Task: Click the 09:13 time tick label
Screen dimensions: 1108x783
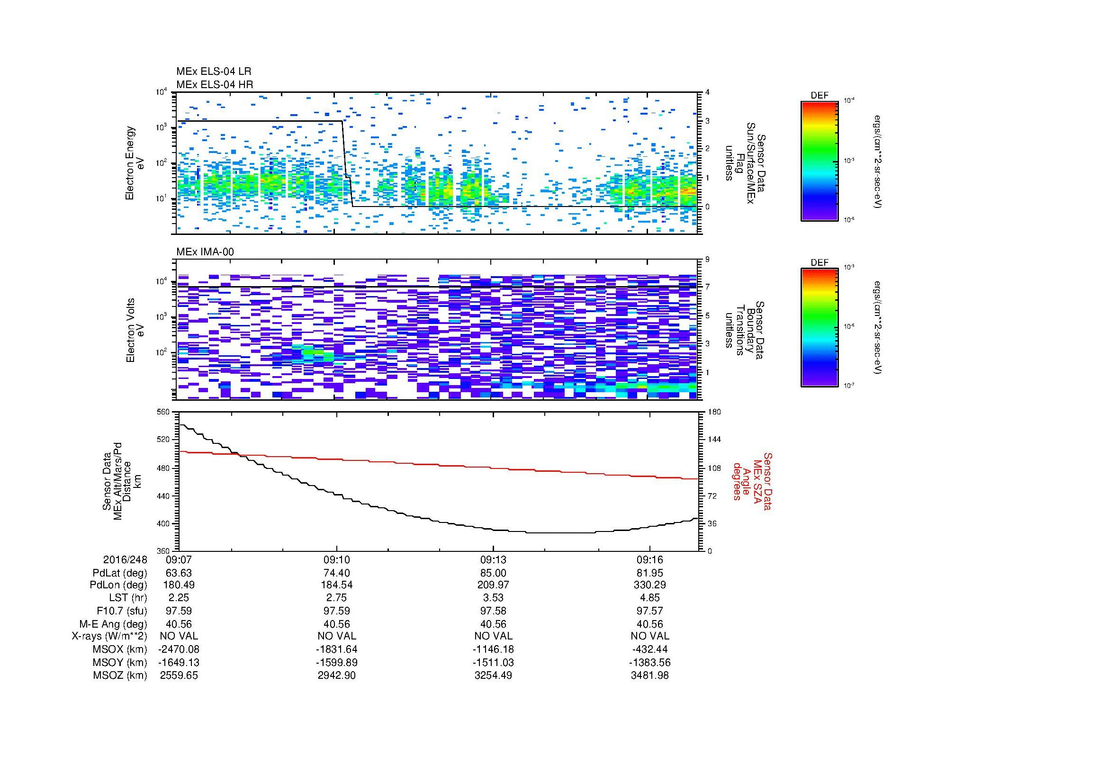Action: tap(493, 559)
